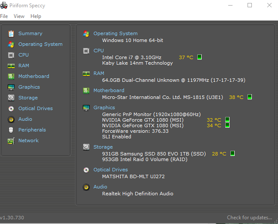Click the Optical Drives disc icon in sidebar

click(11, 108)
